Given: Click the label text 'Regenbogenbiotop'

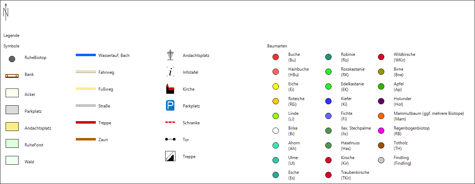Looking at the screenshot, I should coord(412,128).
